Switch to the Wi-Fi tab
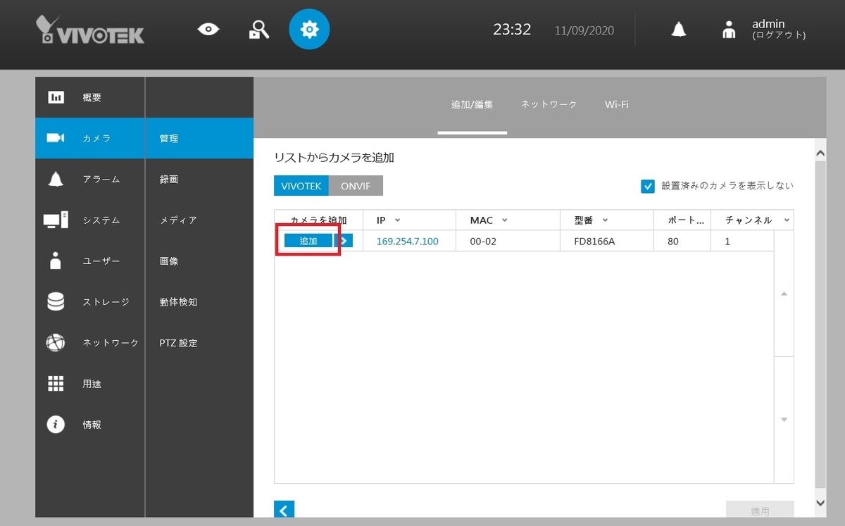Image resolution: width=845 pixels, height=526 pixels. tap(617, 104)
